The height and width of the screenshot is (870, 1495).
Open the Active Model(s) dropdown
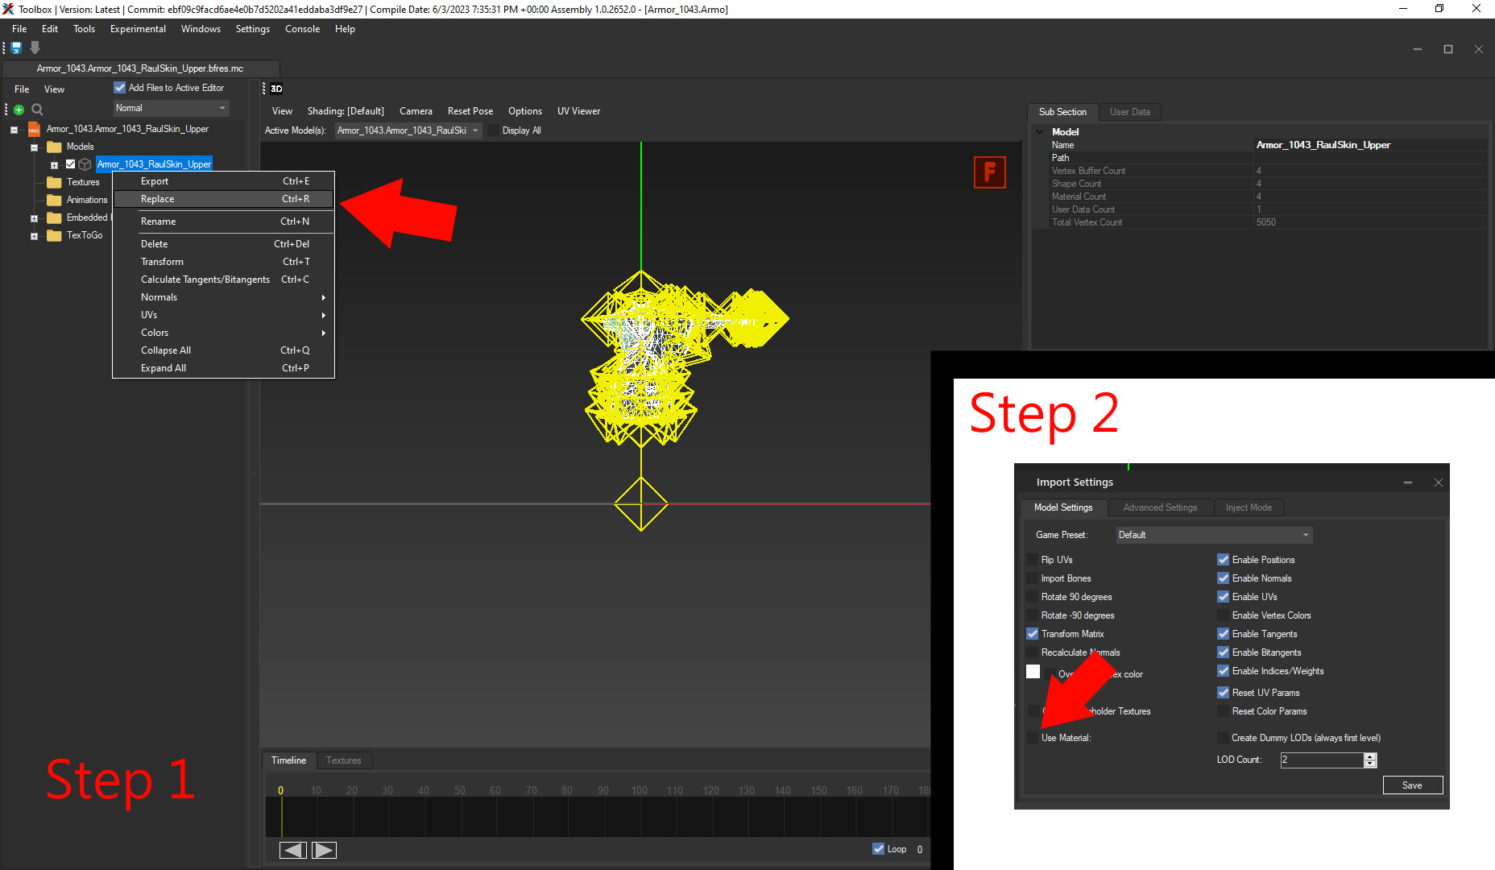[x=408, y=130]
